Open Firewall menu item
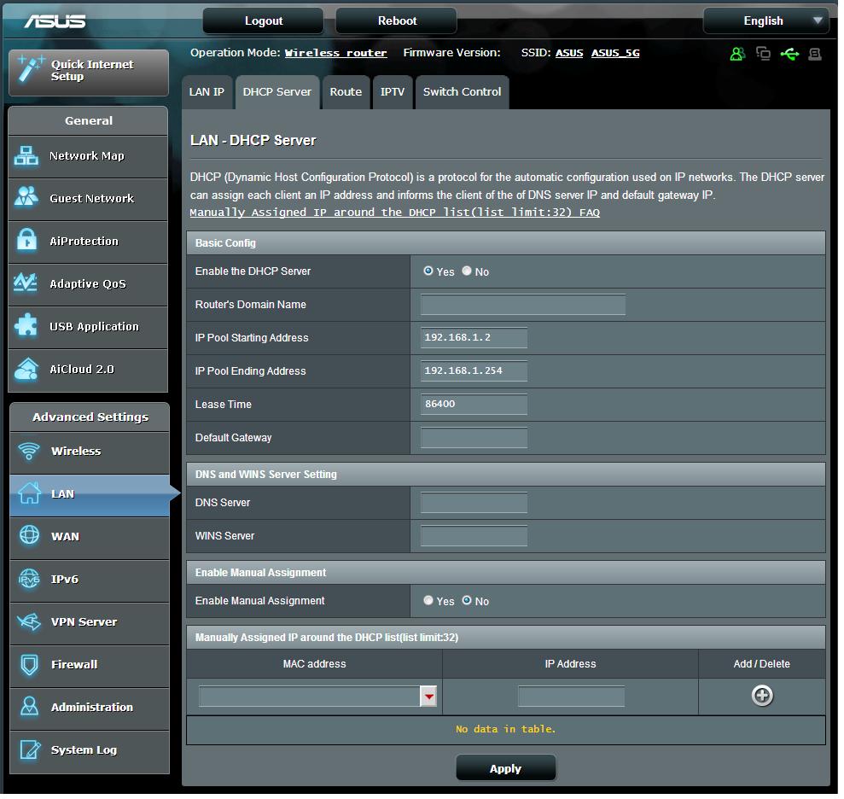The width and height of the screenshot is (844, 799). (x=90, y=668)
